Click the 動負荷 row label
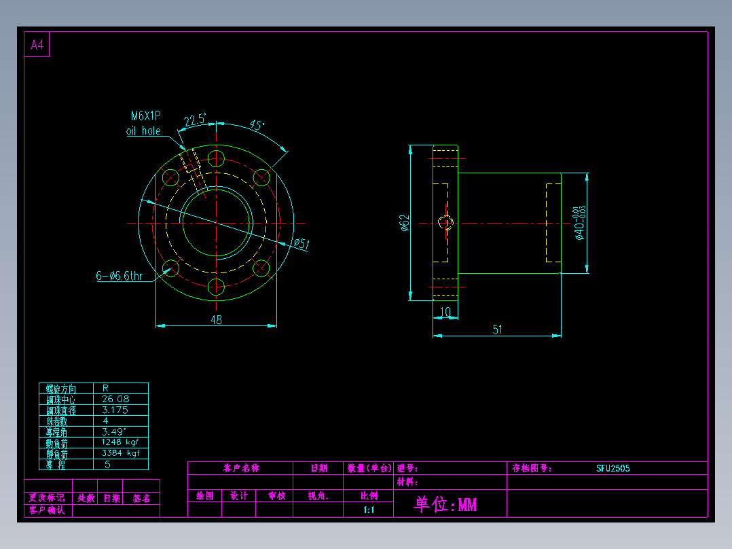 coord(56,443)
